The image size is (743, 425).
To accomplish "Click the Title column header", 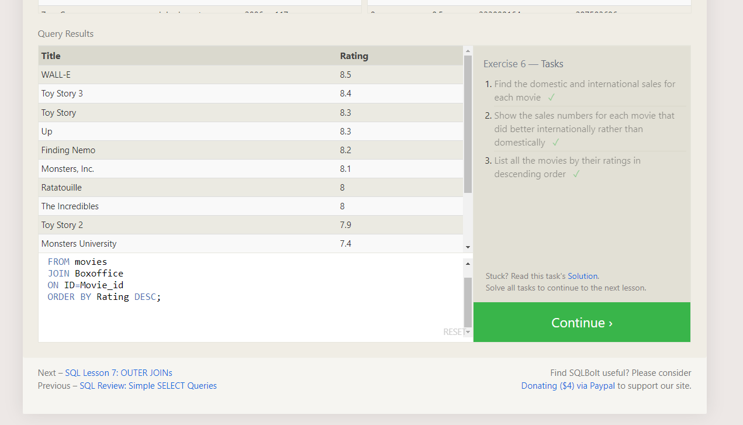I will pos(51,56).
